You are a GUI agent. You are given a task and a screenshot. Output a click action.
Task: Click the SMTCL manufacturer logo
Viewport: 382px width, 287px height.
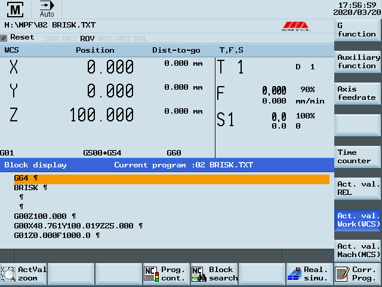coord(295,26)
